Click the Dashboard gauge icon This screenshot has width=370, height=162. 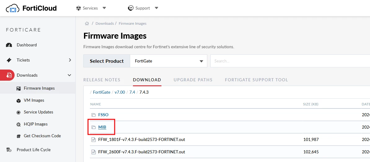9,45
